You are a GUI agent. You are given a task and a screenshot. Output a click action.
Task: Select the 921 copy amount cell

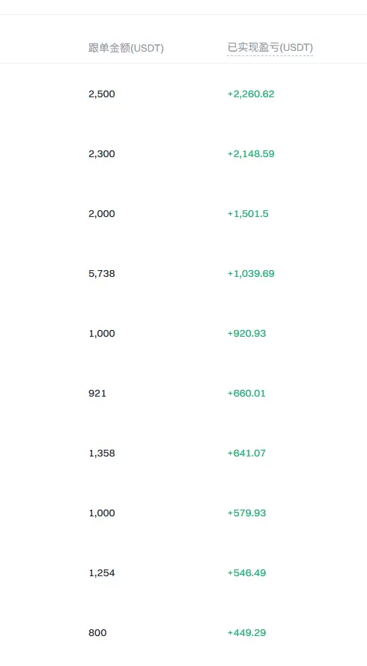(x=97, y=394)
